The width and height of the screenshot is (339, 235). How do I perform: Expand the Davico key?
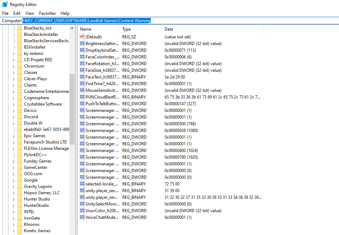[14, 111]
